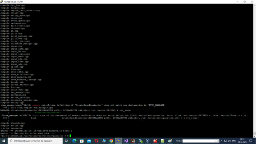Image resolution: width=256 pixels, height=144 pixels.
Task: Click 'compile dungeon.cpp' line
Action: click(12, 8)
